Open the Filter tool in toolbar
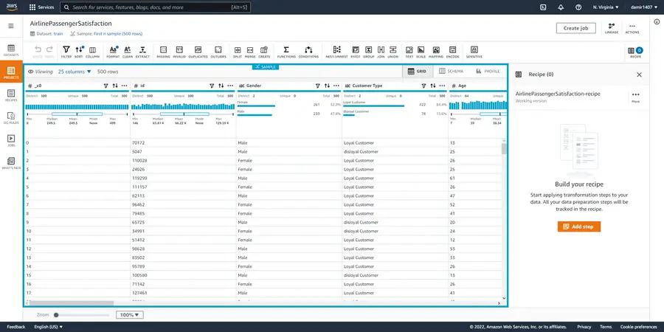The height and width of the screenshot is (332, 664). coord(66,52)
